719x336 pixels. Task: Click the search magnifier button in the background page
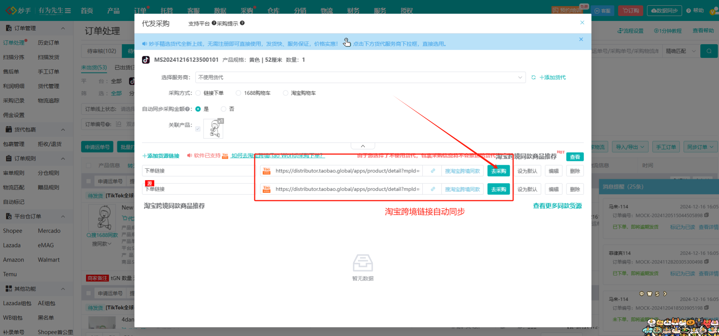click(x=709, y=51)
